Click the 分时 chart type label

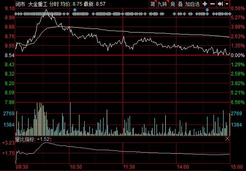click(54, 4)
